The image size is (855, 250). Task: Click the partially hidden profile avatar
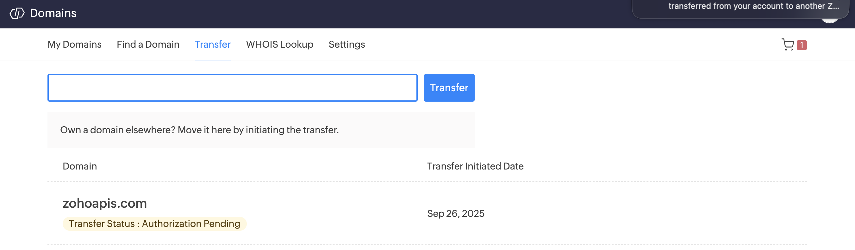click(829, 21)
